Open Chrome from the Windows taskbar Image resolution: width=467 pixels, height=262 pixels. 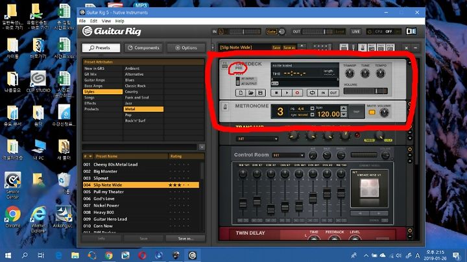click(x=109, y=255)
